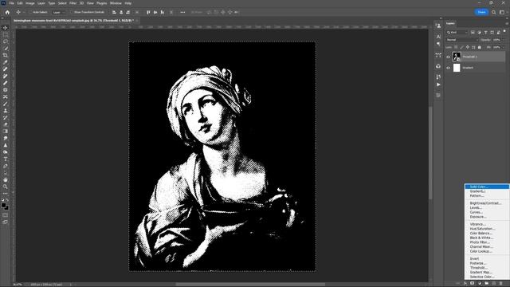This screenshot has width=510, height=287.
Task: Open the layer filter Kind dropdown
Action: tap(457, 32)
